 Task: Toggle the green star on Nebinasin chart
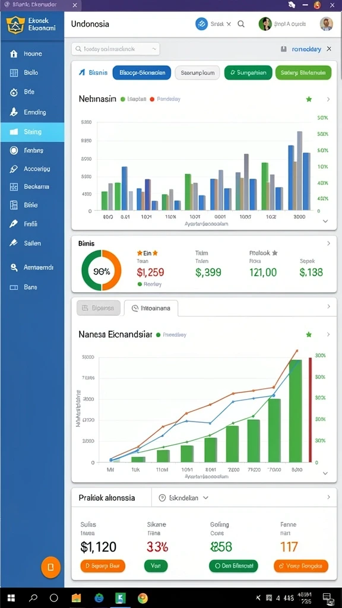[x=309, y=99]
